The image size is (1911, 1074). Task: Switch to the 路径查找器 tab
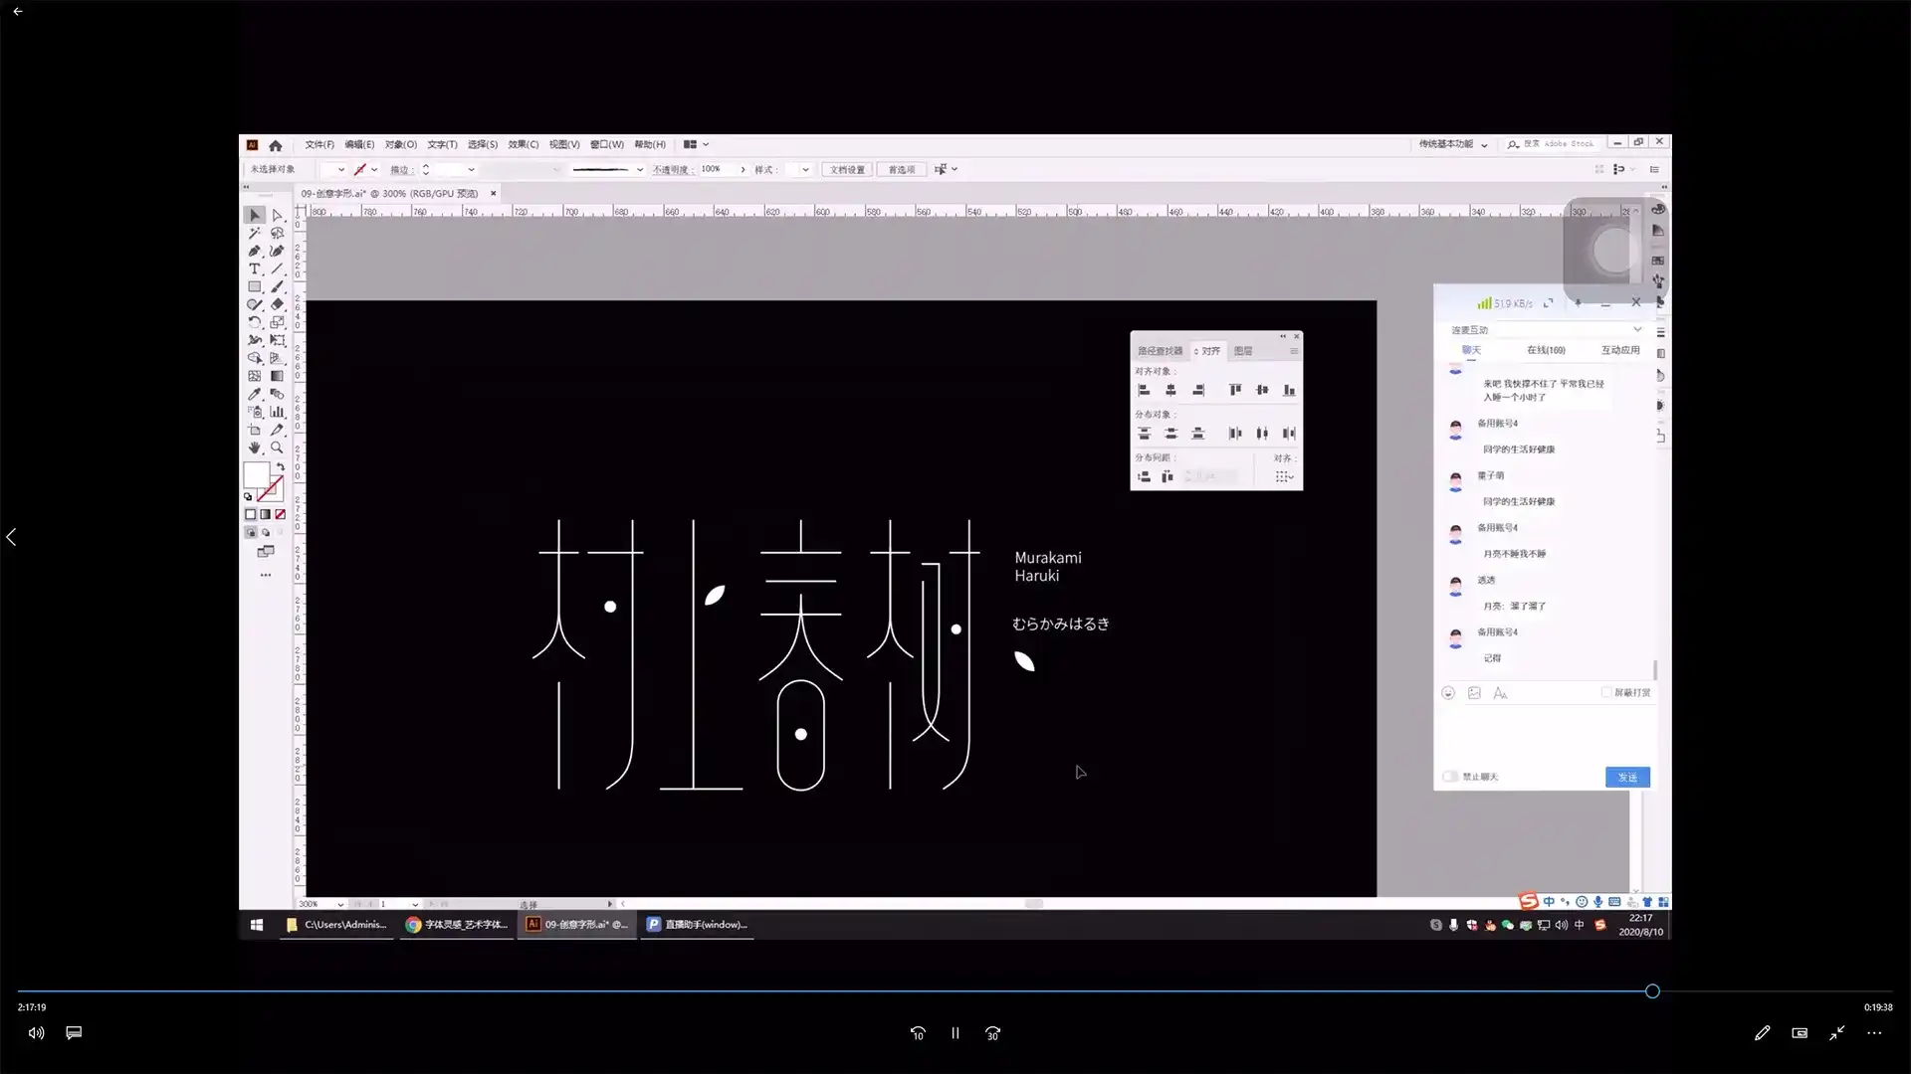[x=1162, y=350]
